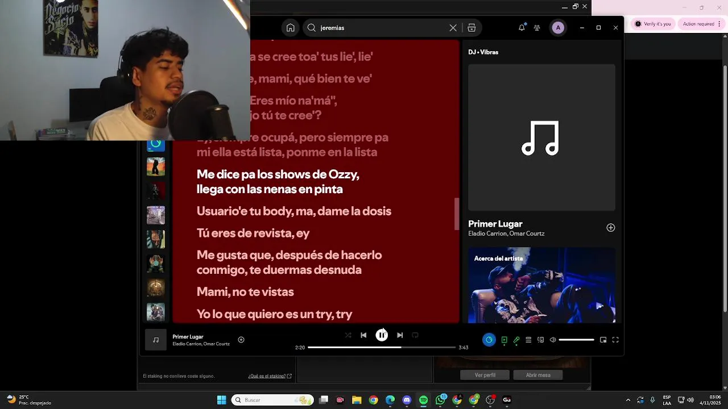Jump to lyric 'Me dice pa los shows de Ozzy'
Viewport: 728px width, 409px height.
point(278,174)
